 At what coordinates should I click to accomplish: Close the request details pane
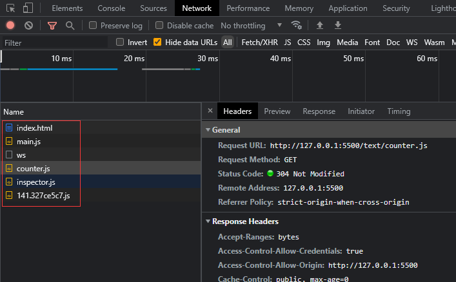(x=210, y=111)
